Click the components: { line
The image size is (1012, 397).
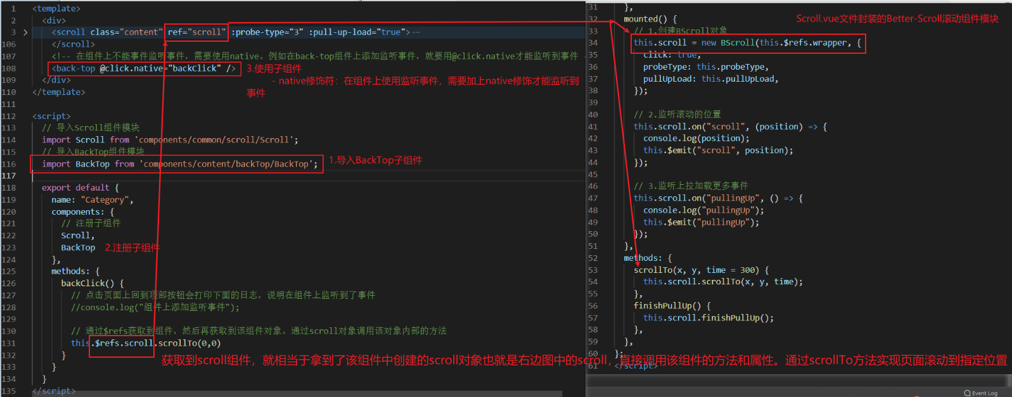[x=83, y=212]
